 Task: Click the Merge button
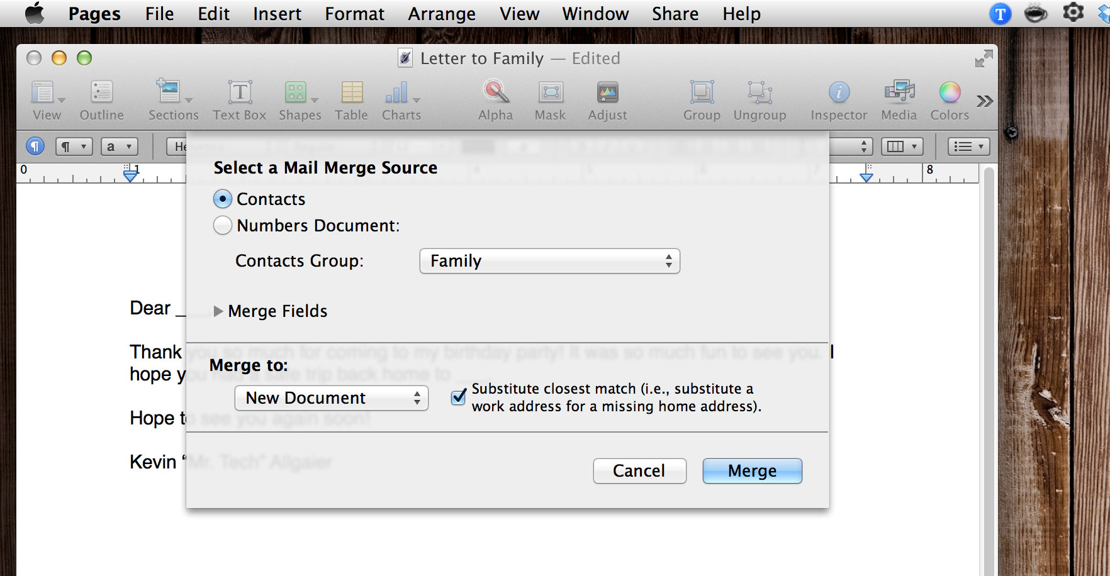click(x=752, y=471)
